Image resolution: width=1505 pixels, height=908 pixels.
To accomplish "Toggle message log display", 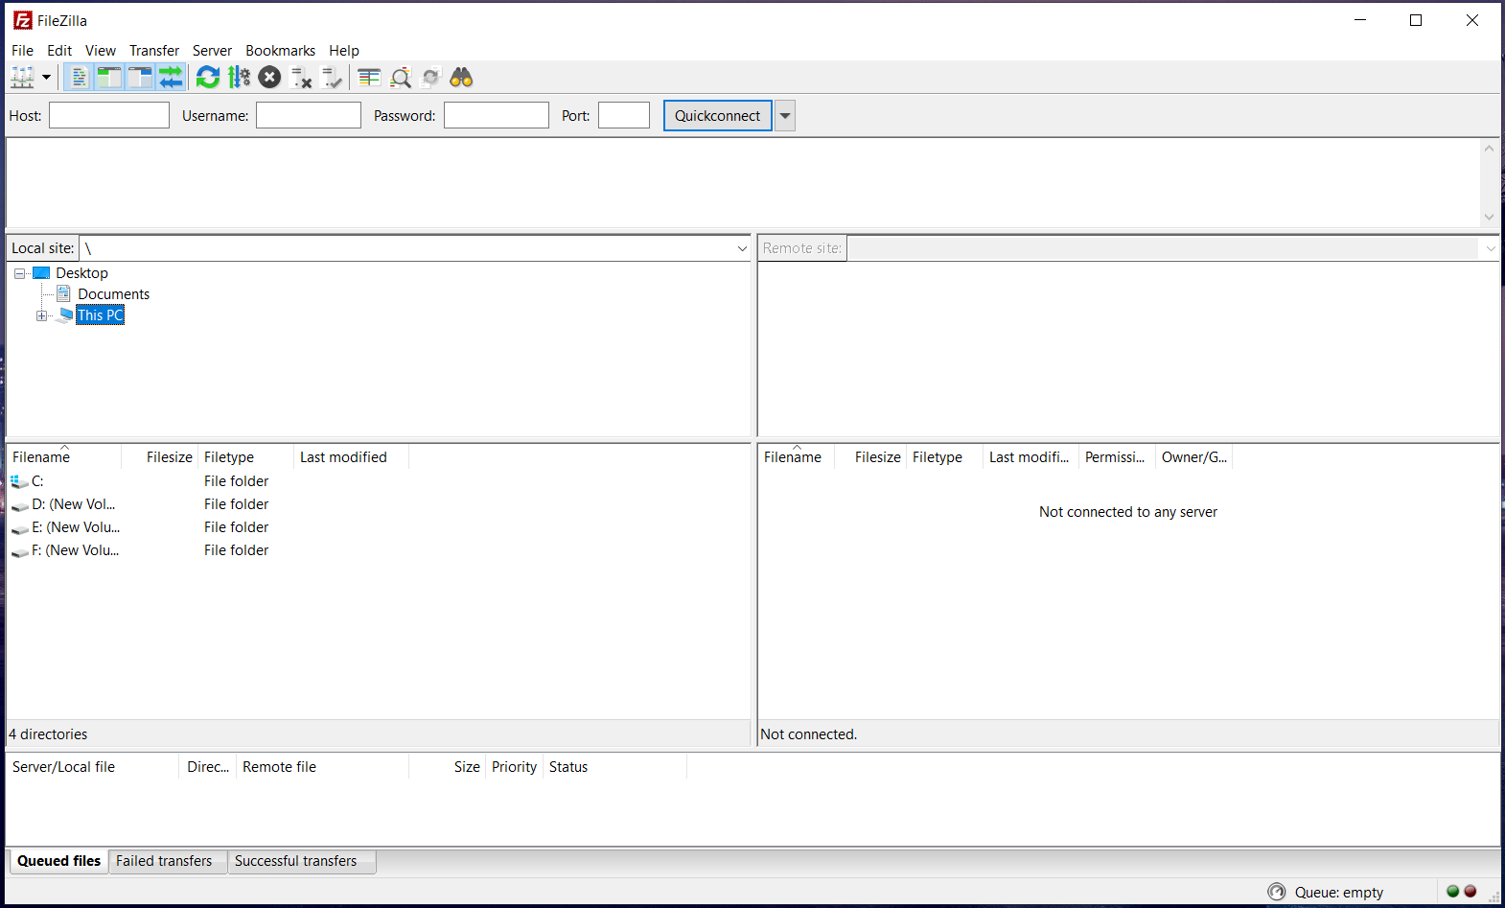I will pos(80,78).
